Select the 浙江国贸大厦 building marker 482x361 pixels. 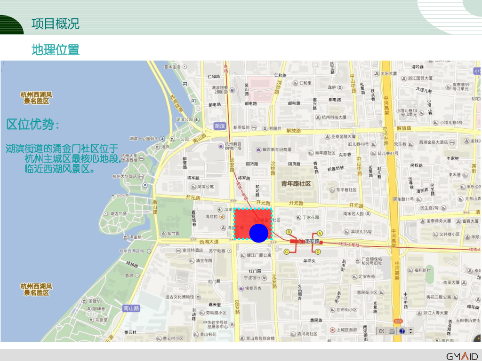tap(404, 78)
